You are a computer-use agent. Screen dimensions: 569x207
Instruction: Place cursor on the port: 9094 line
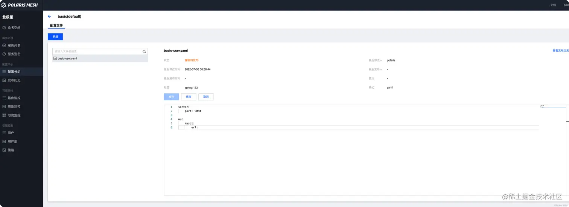tap(193, 111)
